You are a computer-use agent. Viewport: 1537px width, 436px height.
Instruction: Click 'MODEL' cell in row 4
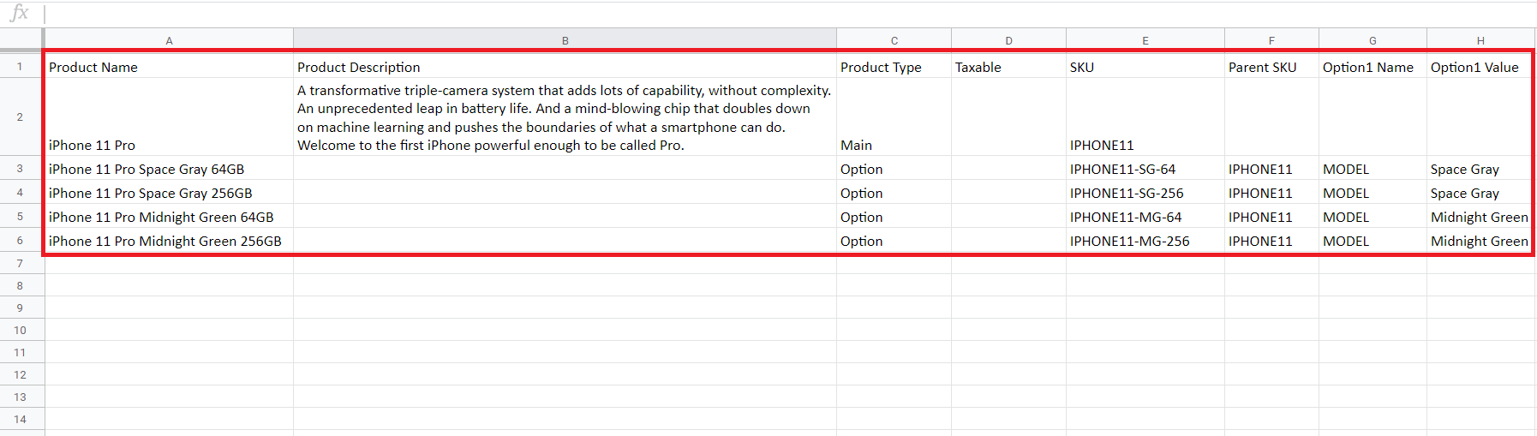pos(1373,193)
